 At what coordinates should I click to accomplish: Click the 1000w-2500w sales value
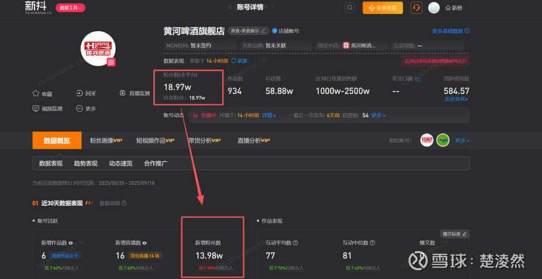(343, 91)
